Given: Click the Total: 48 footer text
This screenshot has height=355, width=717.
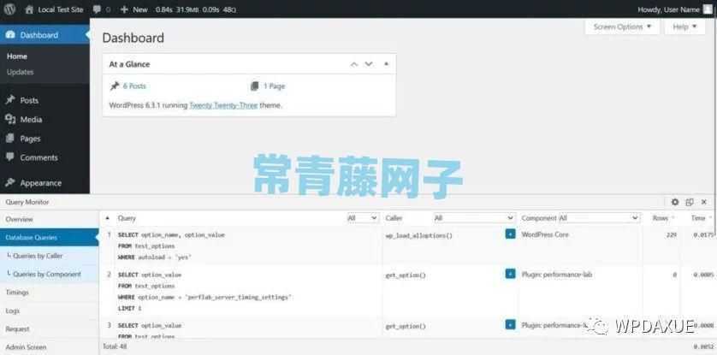Looking at the screenshot, I should point(115,346).
